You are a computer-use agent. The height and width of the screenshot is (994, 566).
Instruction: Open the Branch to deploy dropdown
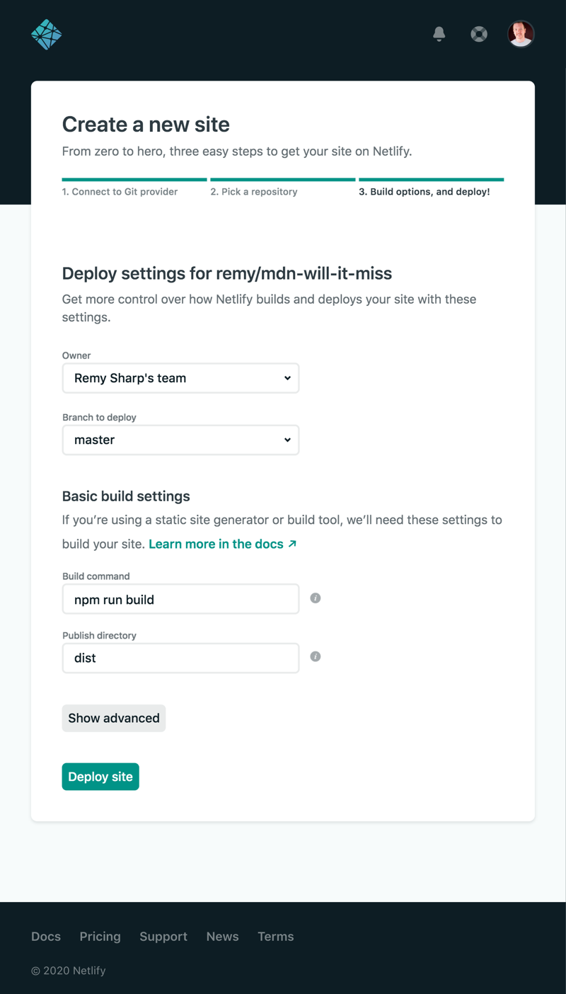coord(180,440)
